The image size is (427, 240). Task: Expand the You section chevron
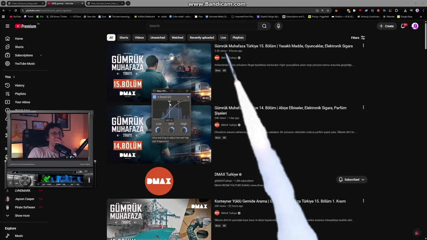(14, 77)
